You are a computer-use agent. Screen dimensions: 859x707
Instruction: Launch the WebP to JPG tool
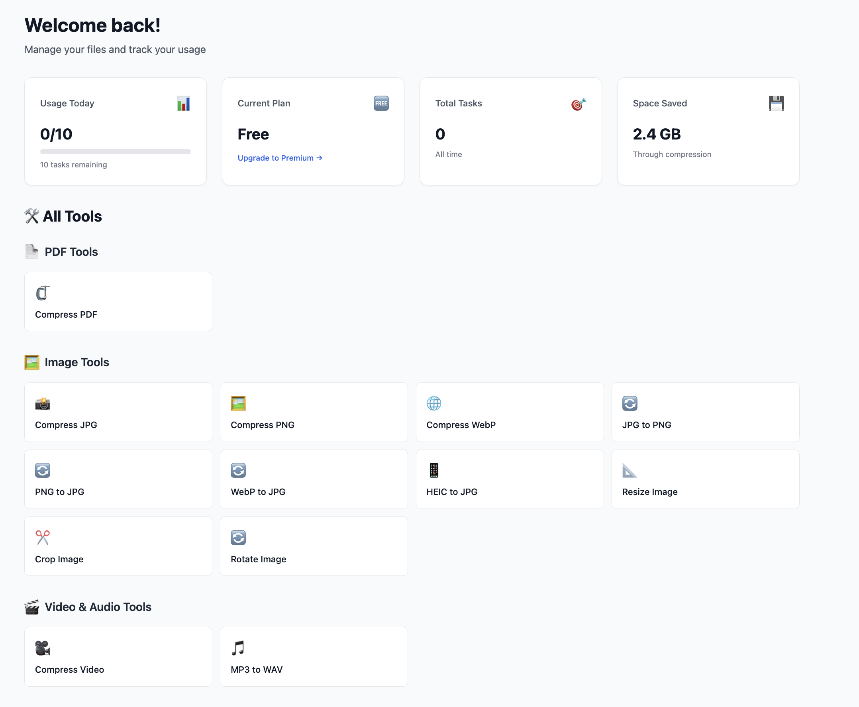tap(314, 479)
